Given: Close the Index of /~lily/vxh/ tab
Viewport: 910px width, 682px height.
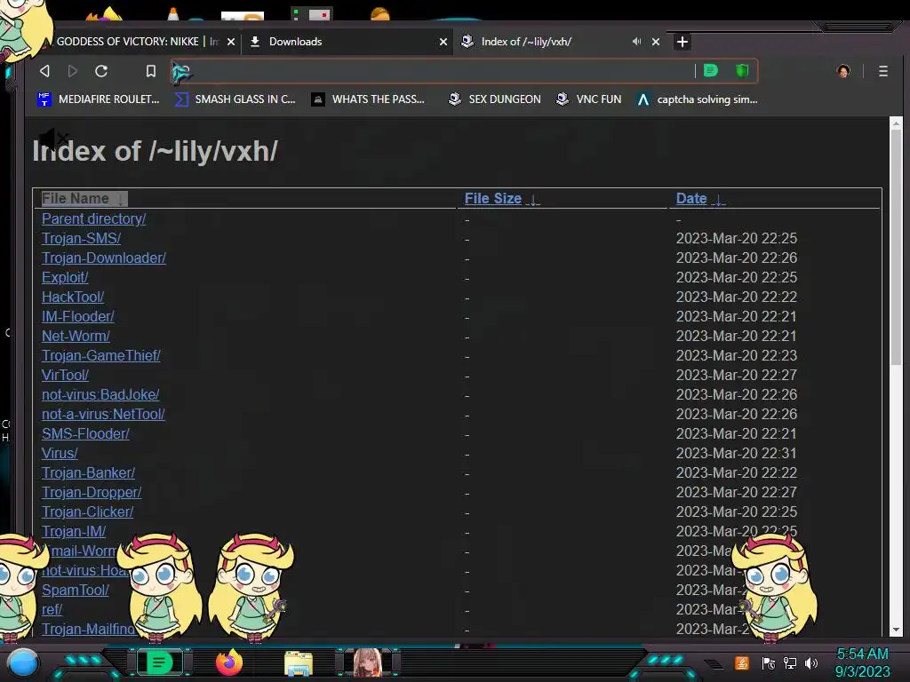Looking at the screenshot, I should (x=655, y=42).
